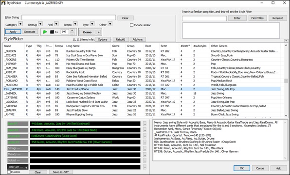
Task: Open Help for StylePicker
Action: click(278, 168)
